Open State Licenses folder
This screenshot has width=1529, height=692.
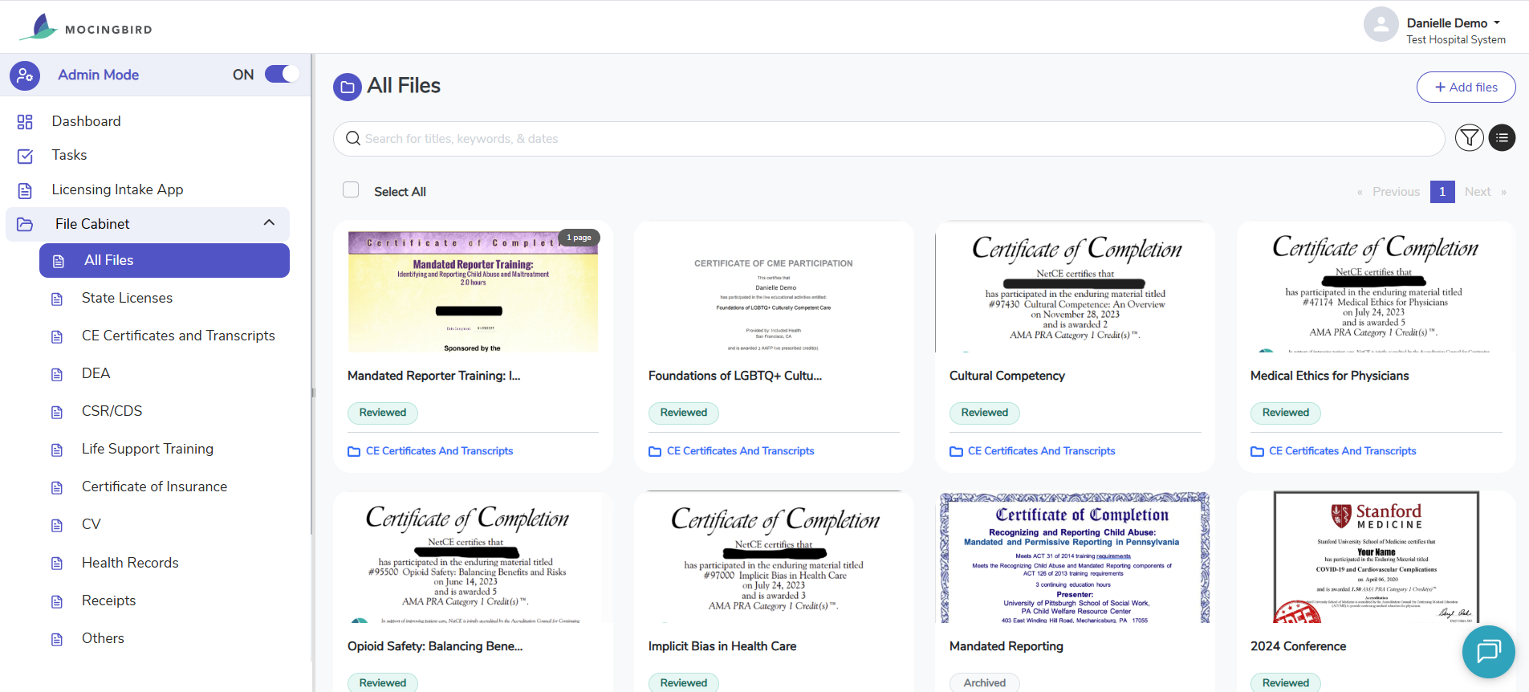(x=127, y=298)
